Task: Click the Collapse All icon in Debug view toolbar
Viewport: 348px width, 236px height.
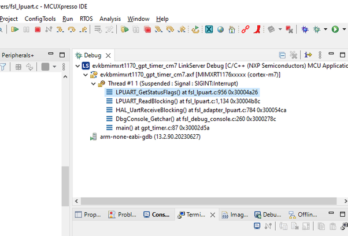Action: click(x=282, y=55)
